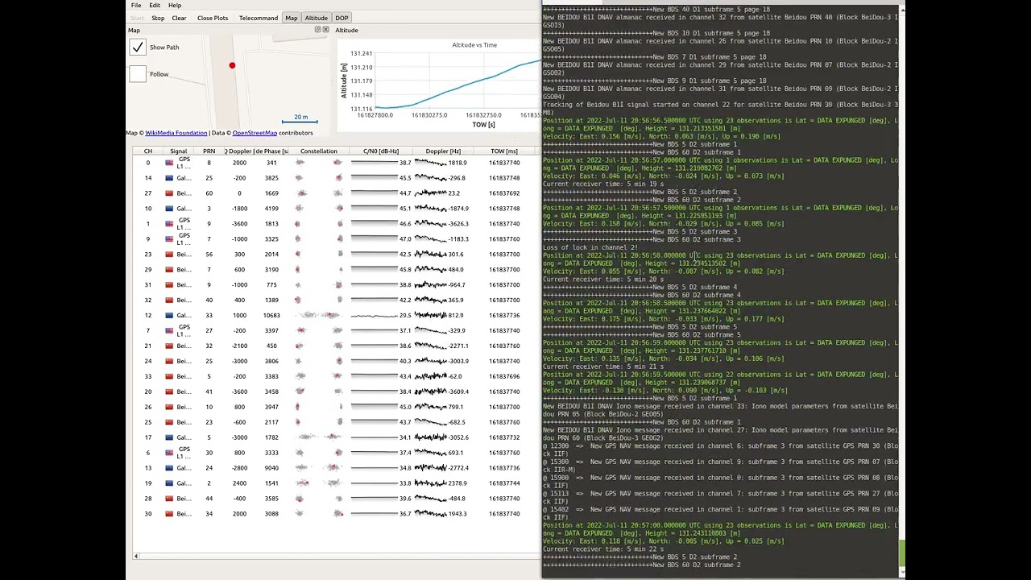Click the EU flag icon in channel 12 row
The width and height of the screenshot is (1031, 580).
169,316
